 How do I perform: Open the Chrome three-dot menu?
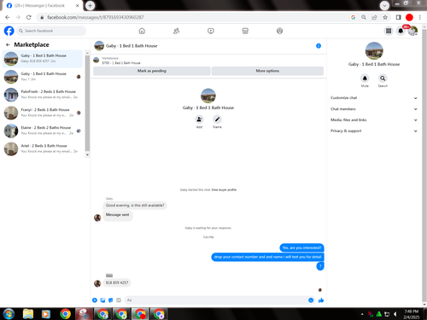click(x=420, y=17)
